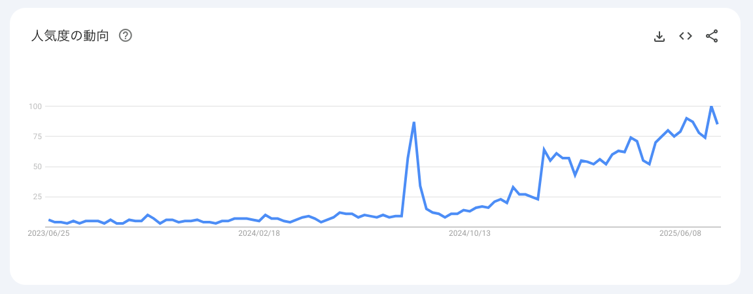The image size is (753, 294).
Task: Click the 100 y-axis label
Action: [35, 106]
